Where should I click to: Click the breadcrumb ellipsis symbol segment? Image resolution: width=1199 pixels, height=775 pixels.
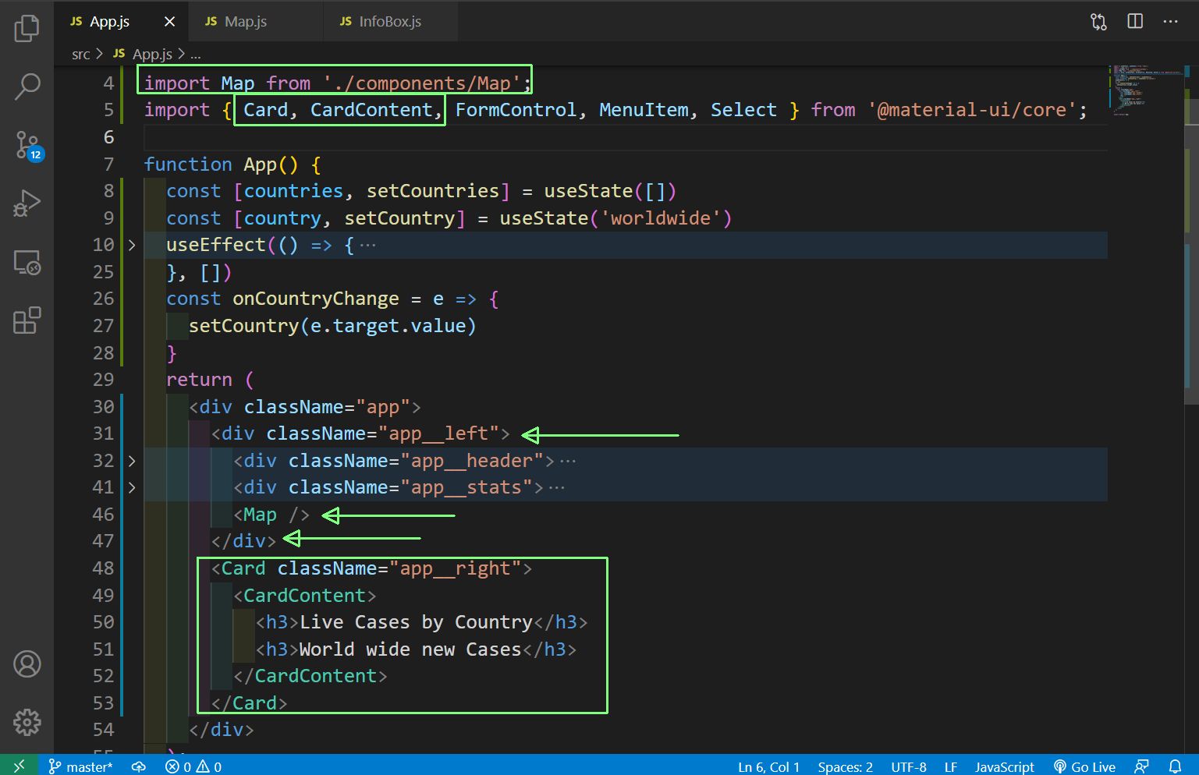pyautogui.click(x=195, y=55)
